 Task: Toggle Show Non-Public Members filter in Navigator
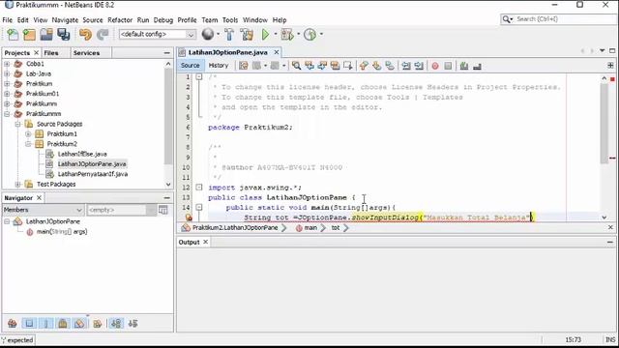pyautogui.click(x=63, y=324)
